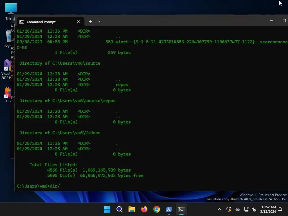Select the Firefox desktop shortcut
Viewport: 288px width, 216px height.
(x=8, y=94)
